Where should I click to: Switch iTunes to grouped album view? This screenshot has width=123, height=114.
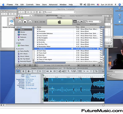coord(78,21)
